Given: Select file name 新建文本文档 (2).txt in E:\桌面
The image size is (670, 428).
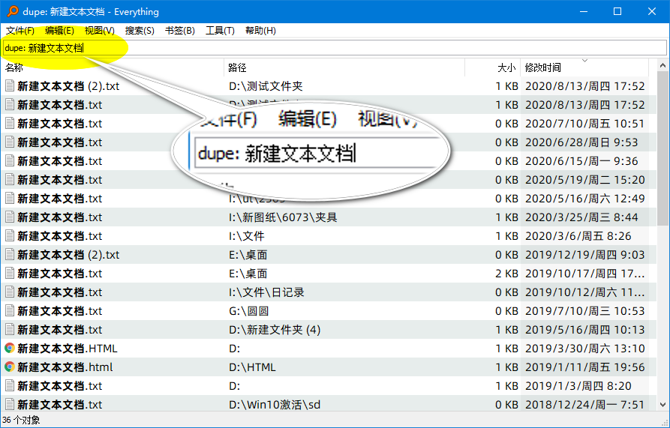Looking at the screenshot, I should [x=68, y=255].
